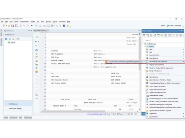This screenshot has width=185, height=138.
Task: Open the Report Browser panel options dropdown
Action: (x=28, y=31)
